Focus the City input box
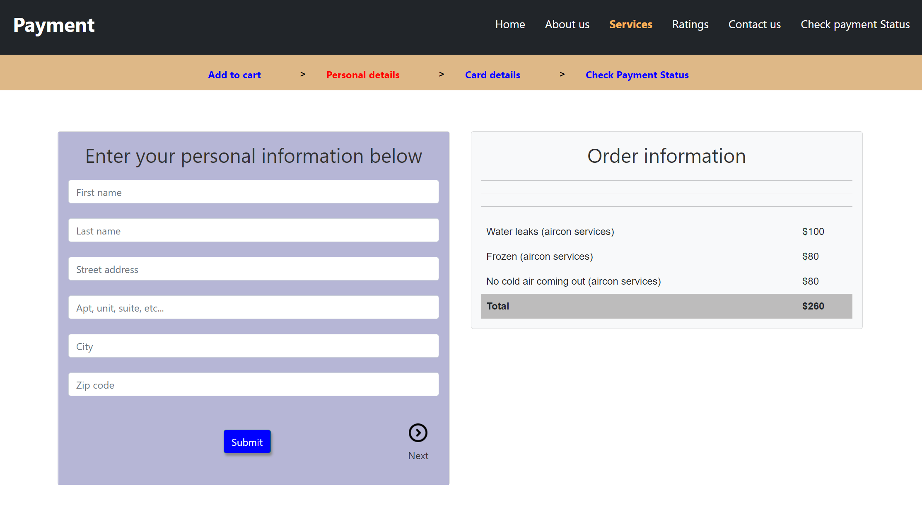This screenshot has width=922, height=515. coord(253,346)
